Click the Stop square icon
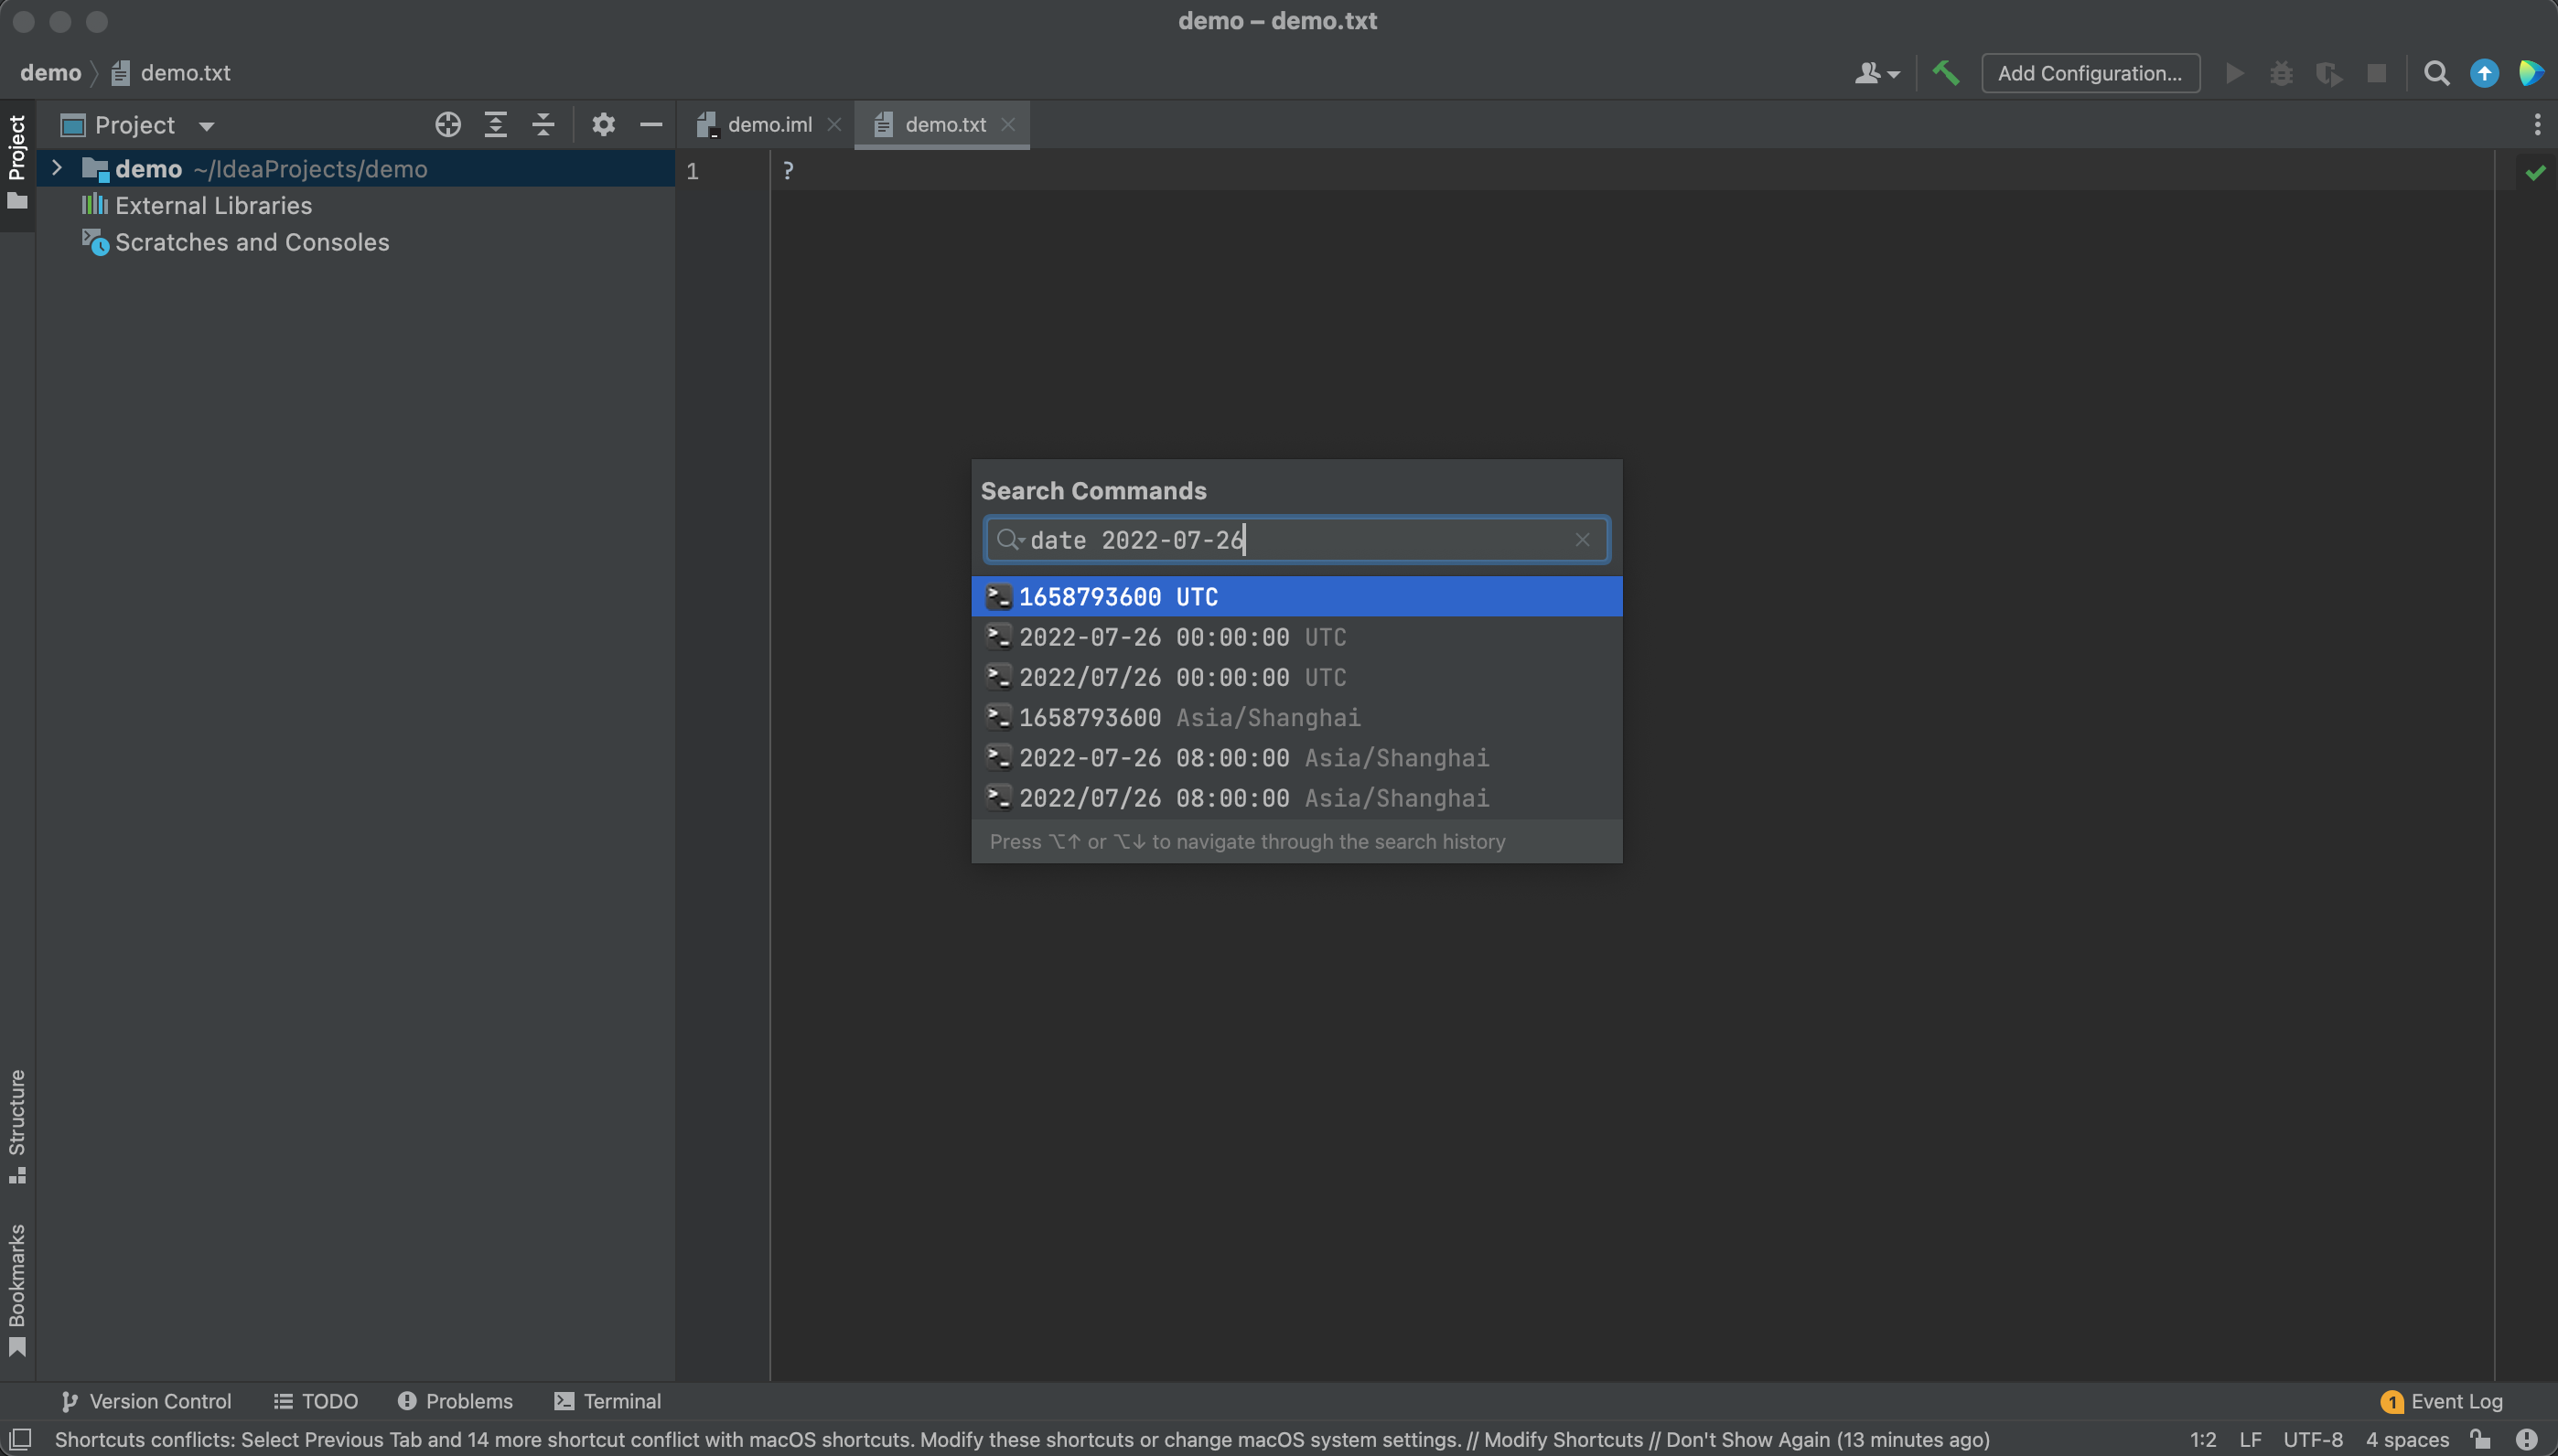This screenshot has width=2558, height=1456. [2377, 73]
